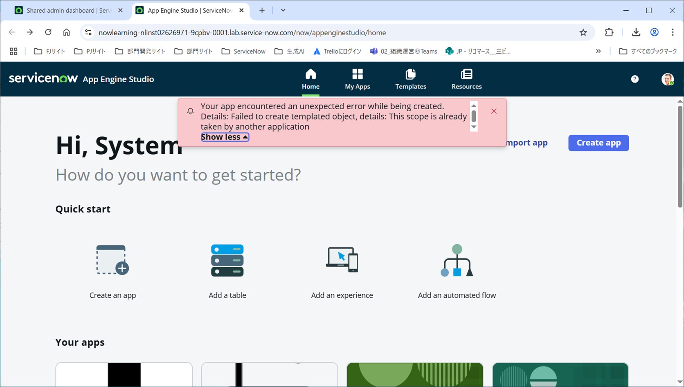Close the App Engine Studio tab
Image resolution: width=684 pixels, height=387 pixels.
tap(241, 11)
